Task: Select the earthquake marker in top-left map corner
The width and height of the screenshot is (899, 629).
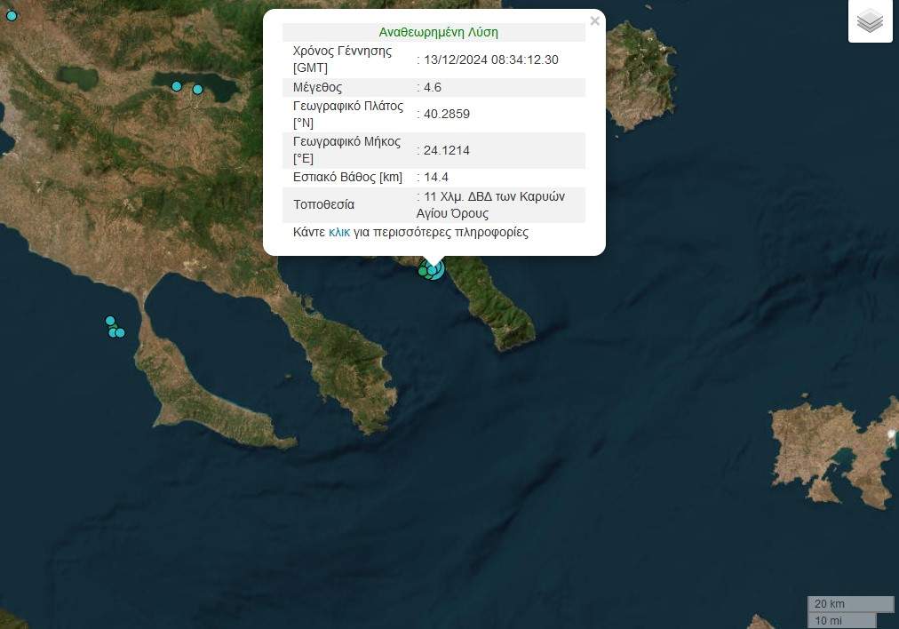Action: click(x=12, y=15)
